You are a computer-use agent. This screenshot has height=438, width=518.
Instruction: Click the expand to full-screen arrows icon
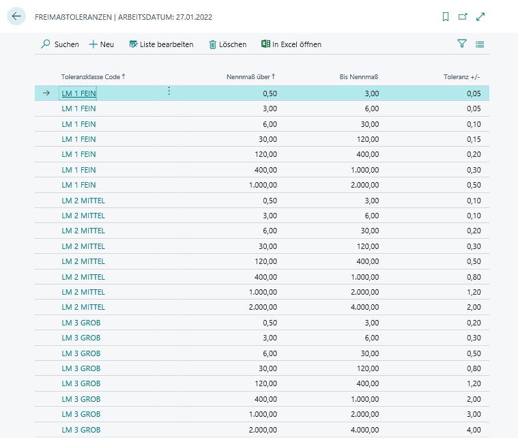481,16
